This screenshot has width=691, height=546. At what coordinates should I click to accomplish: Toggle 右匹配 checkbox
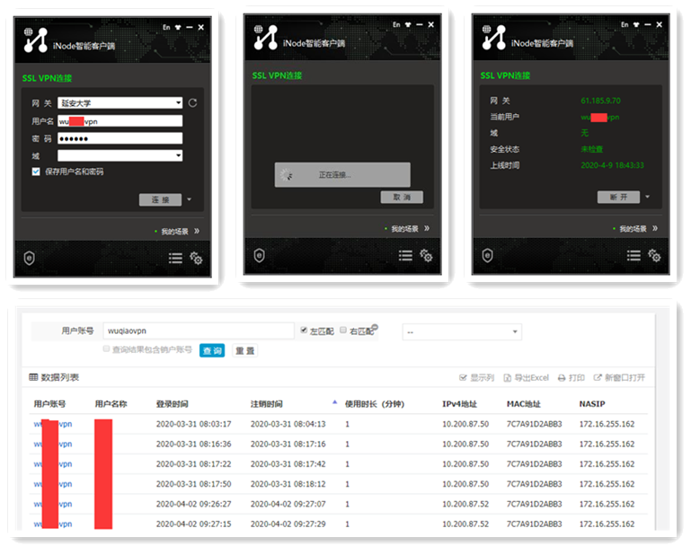(343, 330)
